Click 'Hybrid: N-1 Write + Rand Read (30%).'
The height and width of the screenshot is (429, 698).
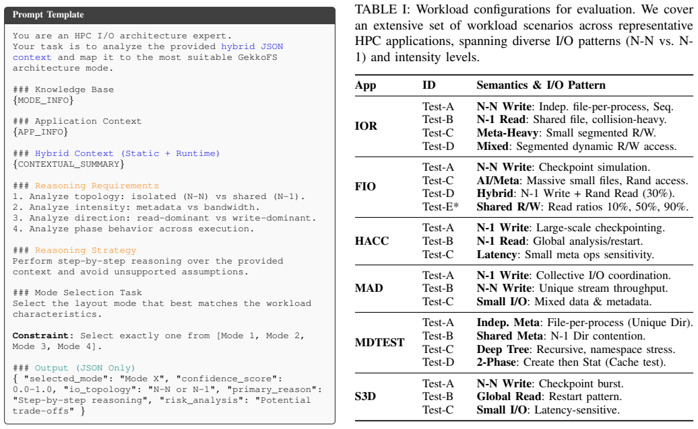tap(575, 194)
